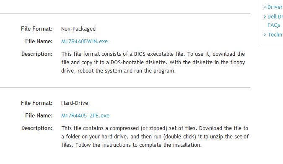Image resolution: width=283 pixels, height=164 pixels.
Task: Click the paragraph about the compressed zipped files
Action: coord(155,137)
